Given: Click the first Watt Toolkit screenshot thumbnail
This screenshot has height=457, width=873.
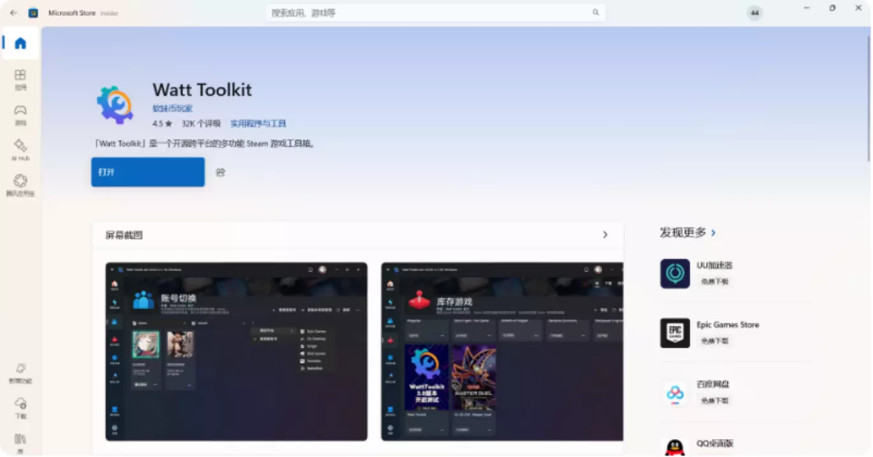Looking at the screenshot, I should point(236,353).
